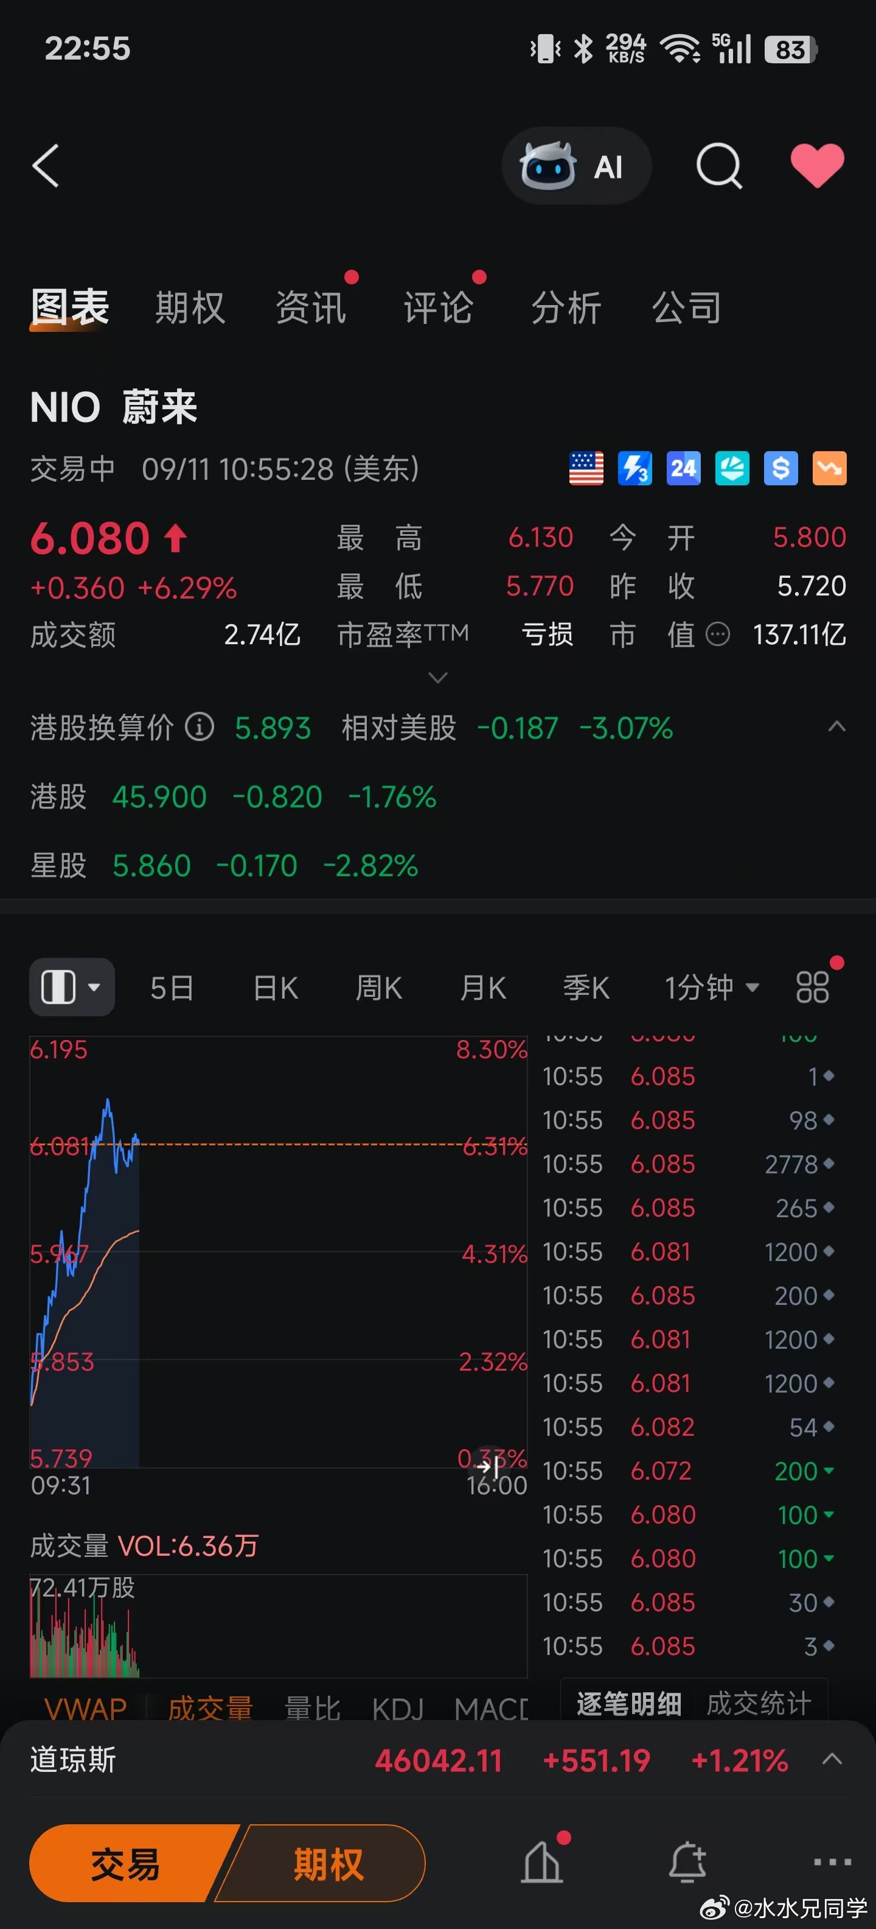Tap the info icon beside 港股换算价
Screen dimensions: 876x1929
click(199, 727)
